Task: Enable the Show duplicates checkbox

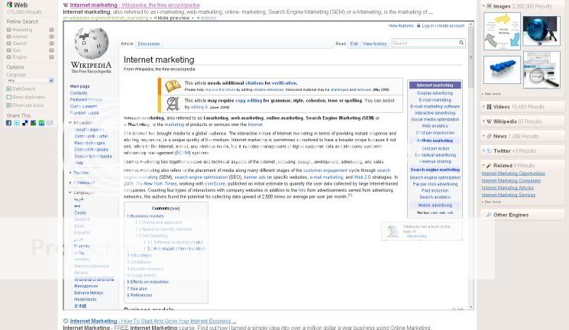Action: coord(9,97)
